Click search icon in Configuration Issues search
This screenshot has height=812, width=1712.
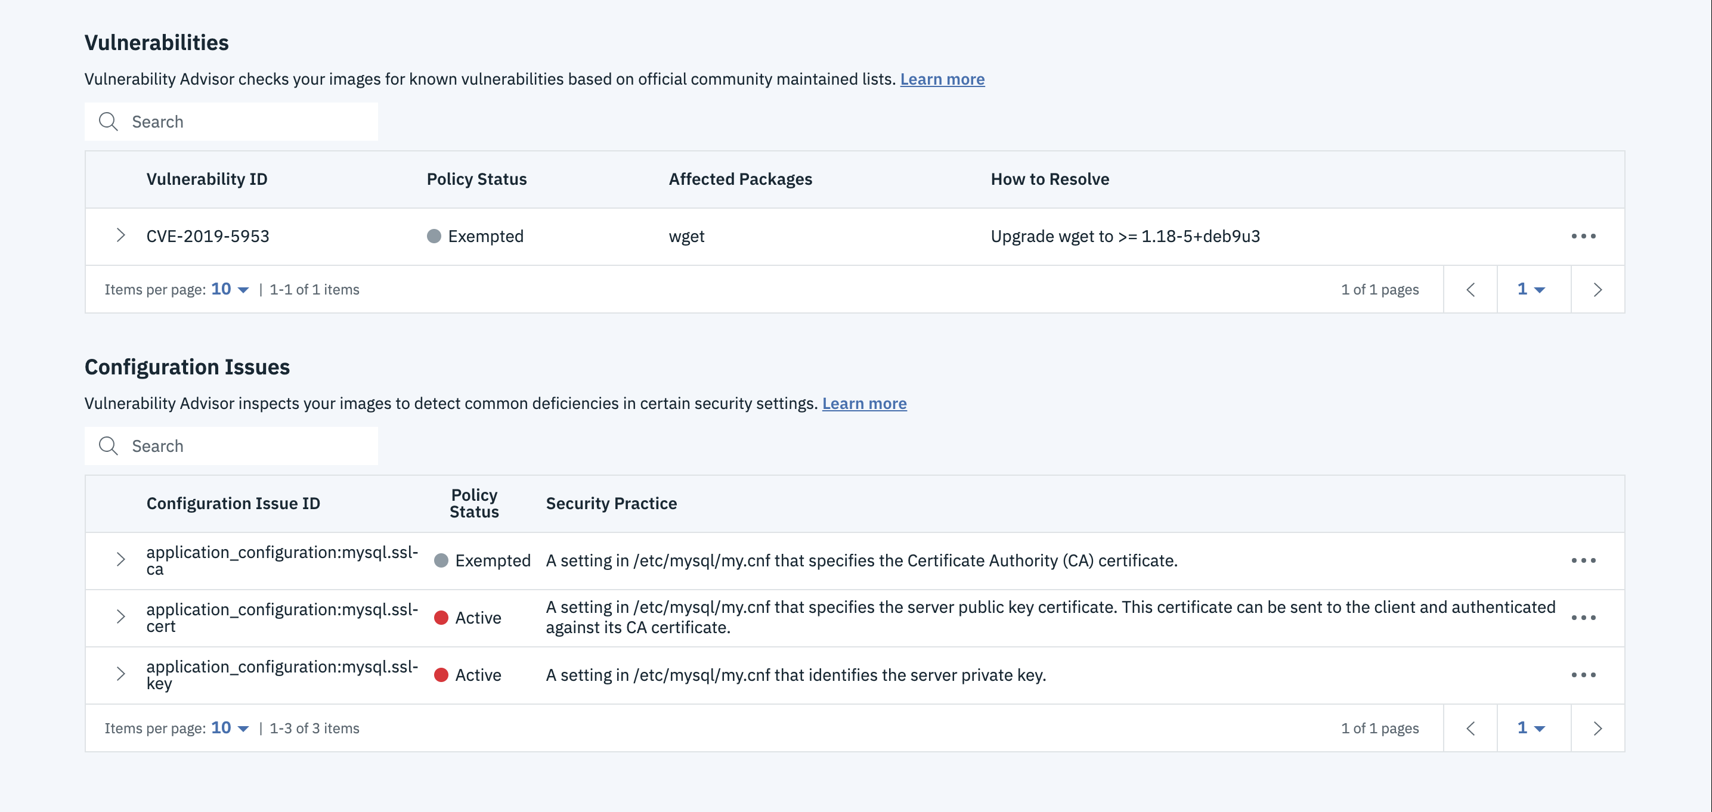click(x=109, y=446)
